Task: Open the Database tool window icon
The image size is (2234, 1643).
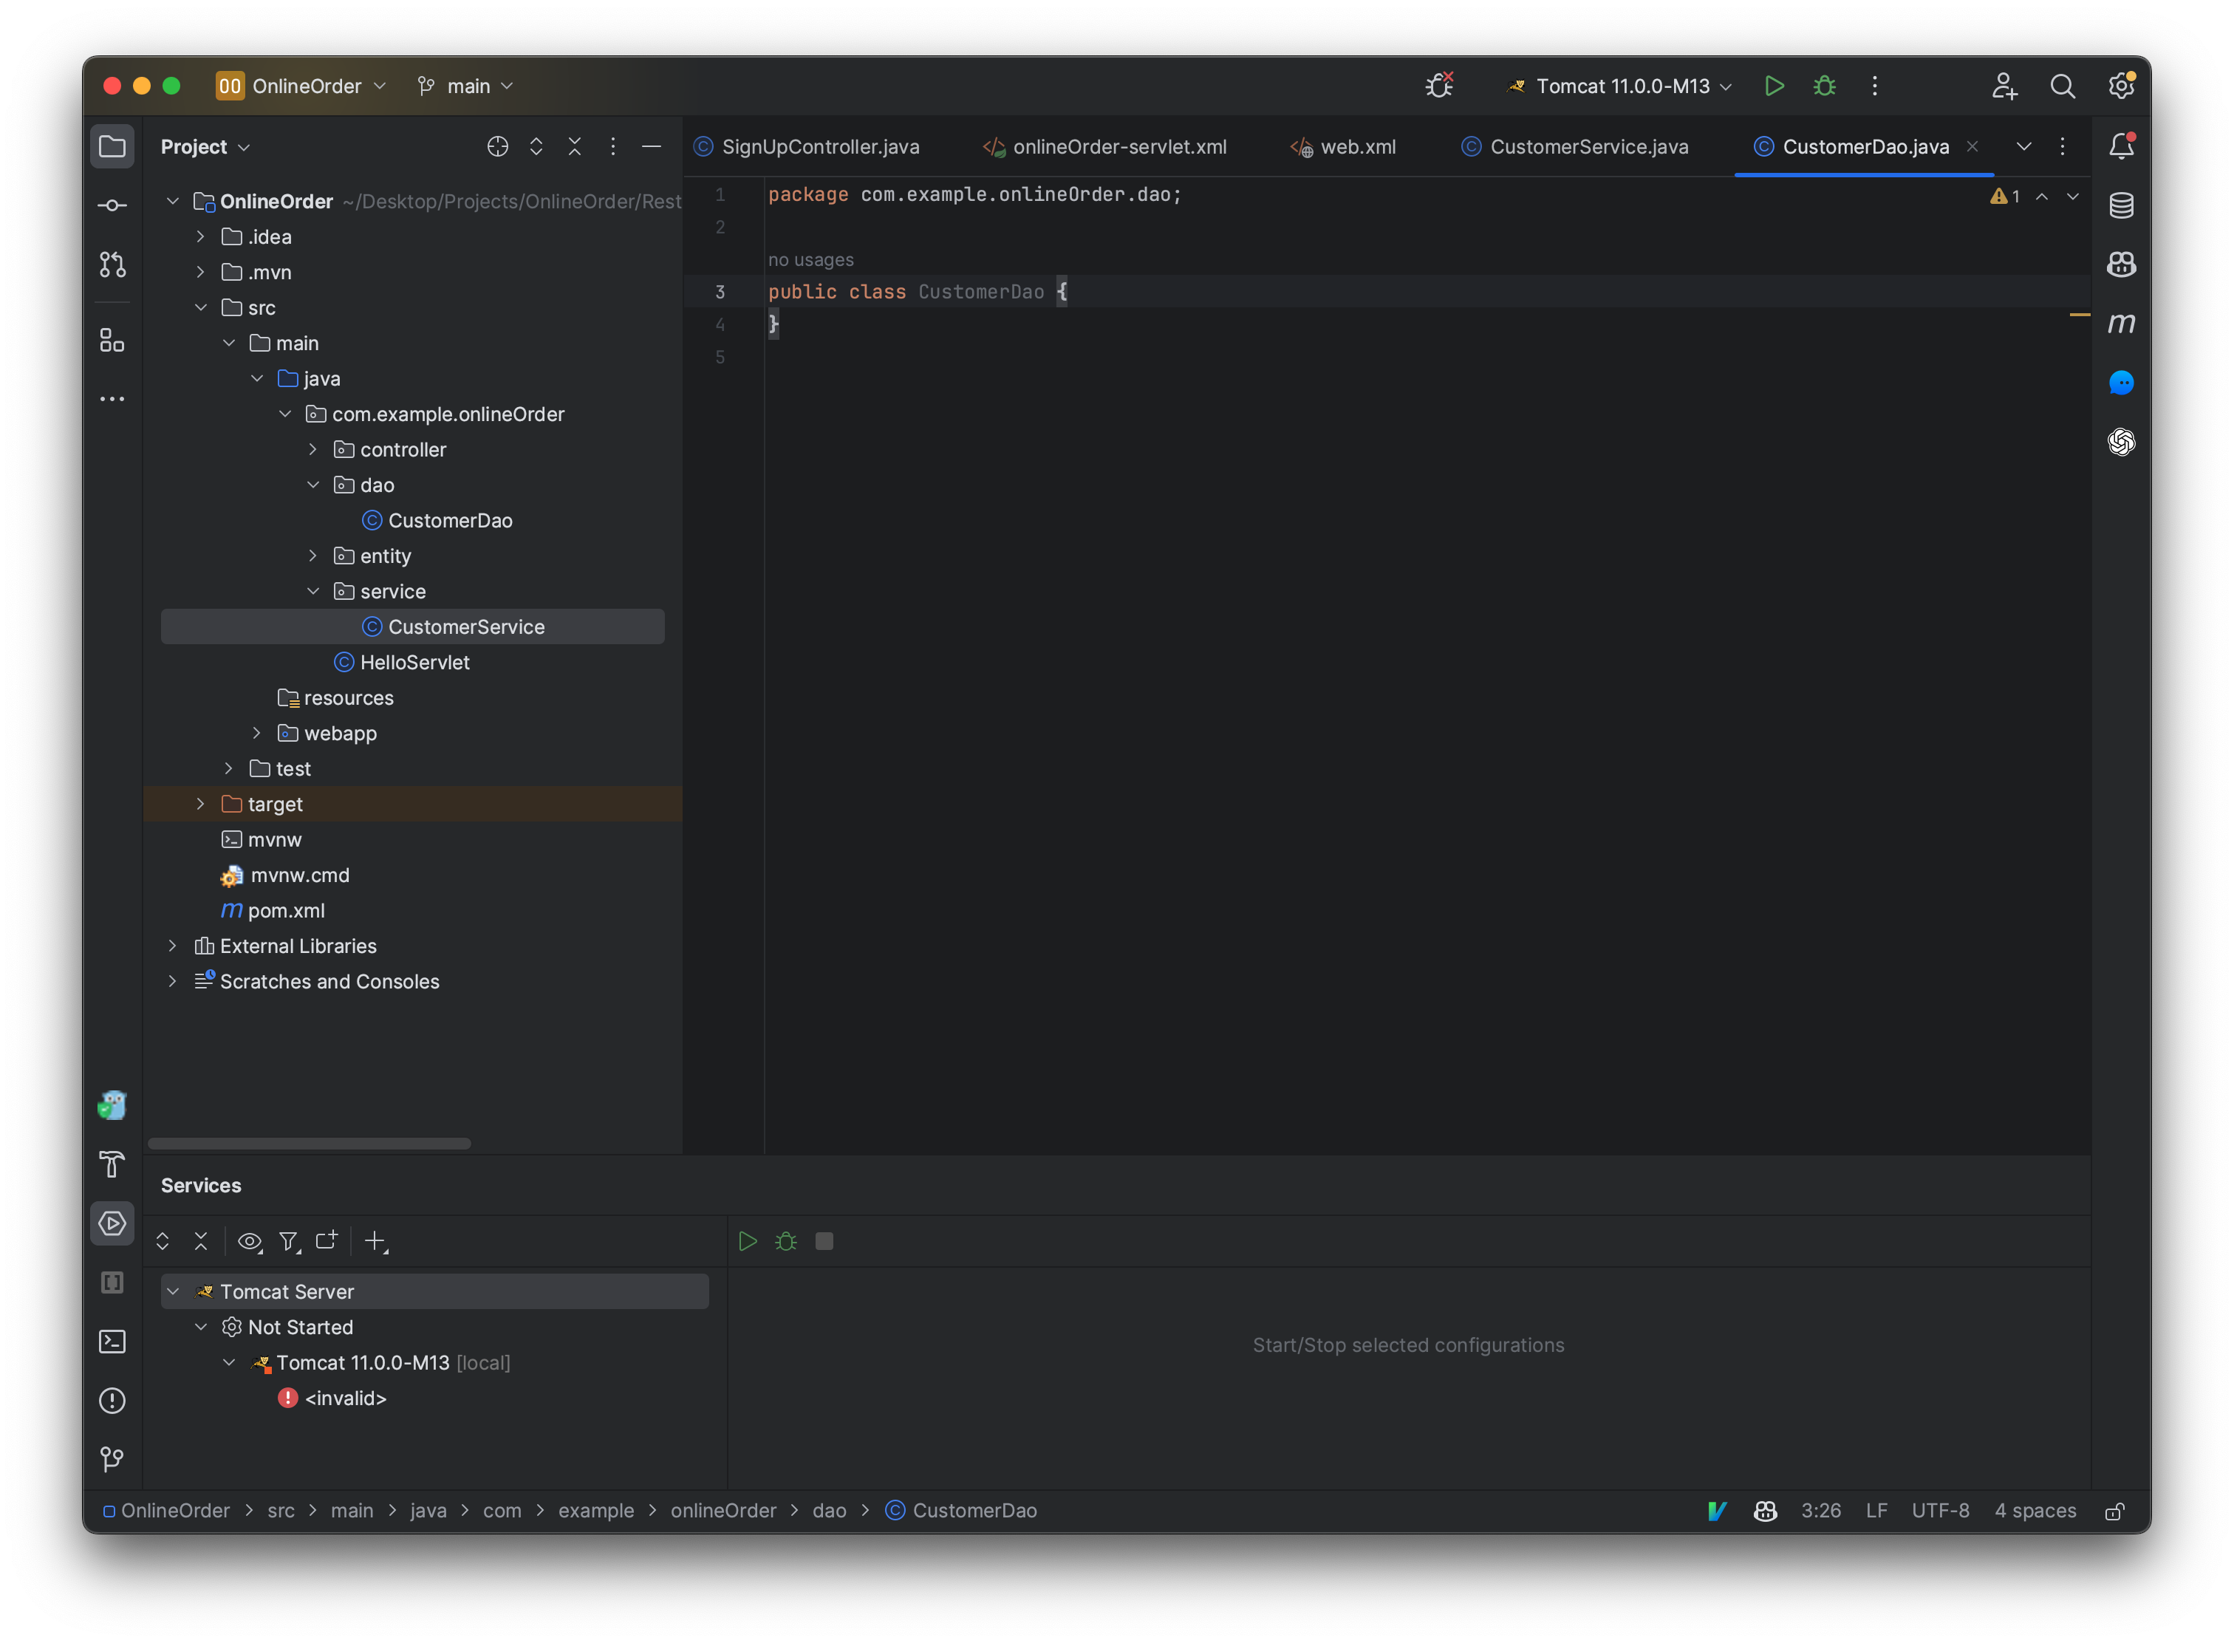Action: tap(2121, 206)
